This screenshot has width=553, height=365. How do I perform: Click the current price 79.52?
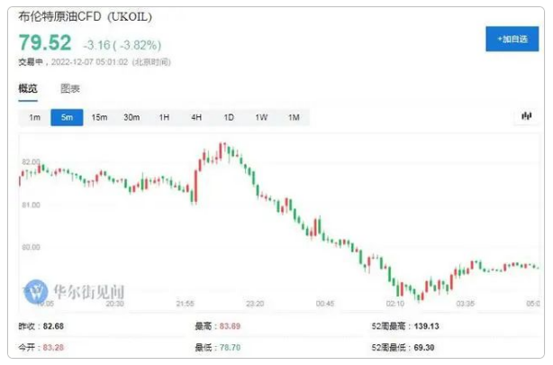45,42
